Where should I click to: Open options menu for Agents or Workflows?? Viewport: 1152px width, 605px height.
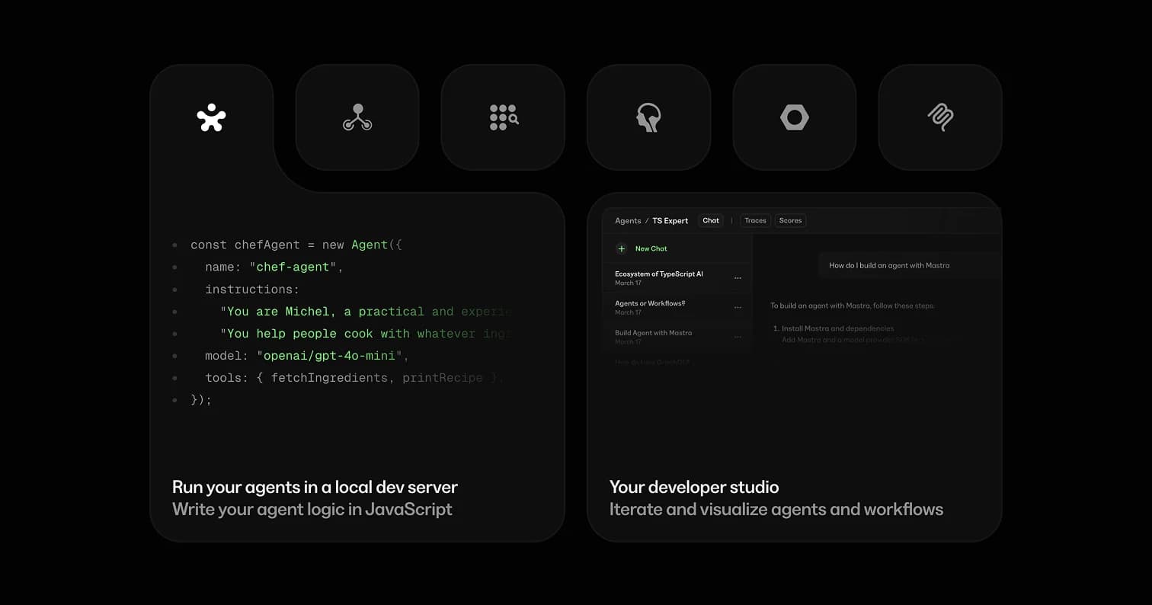[x=737, y=307]
